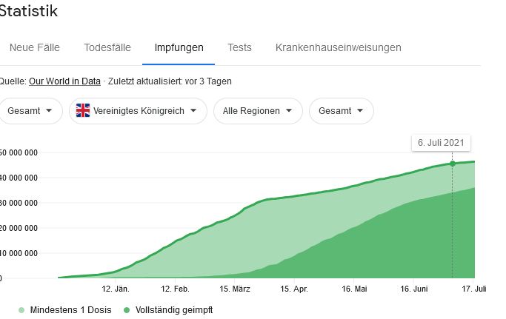
Task: Select the Impfungen tab
Action: pyautogui.click(x=179, y=47)
